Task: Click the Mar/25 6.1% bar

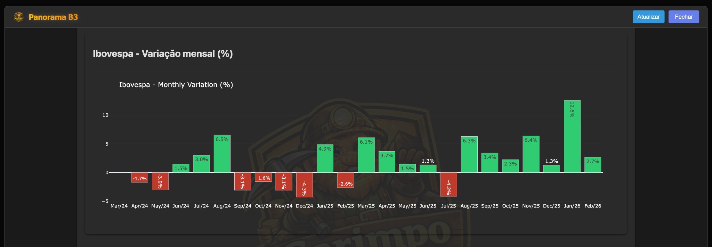Action: pos(366,155)
